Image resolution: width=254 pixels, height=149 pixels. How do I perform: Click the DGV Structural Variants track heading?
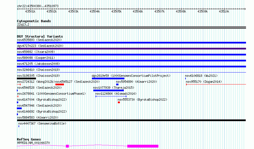[40, 36]
